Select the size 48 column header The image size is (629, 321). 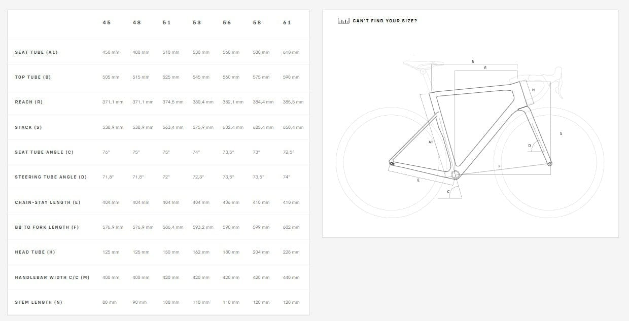[x=137, y=23]
